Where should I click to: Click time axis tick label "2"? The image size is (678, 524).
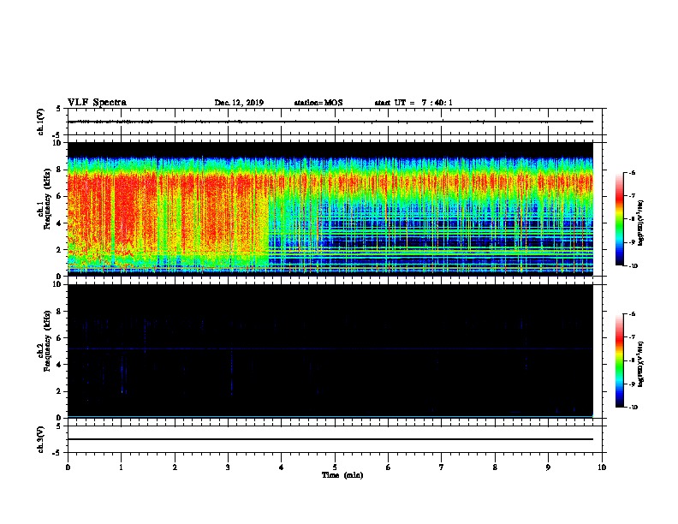(175, 467)
